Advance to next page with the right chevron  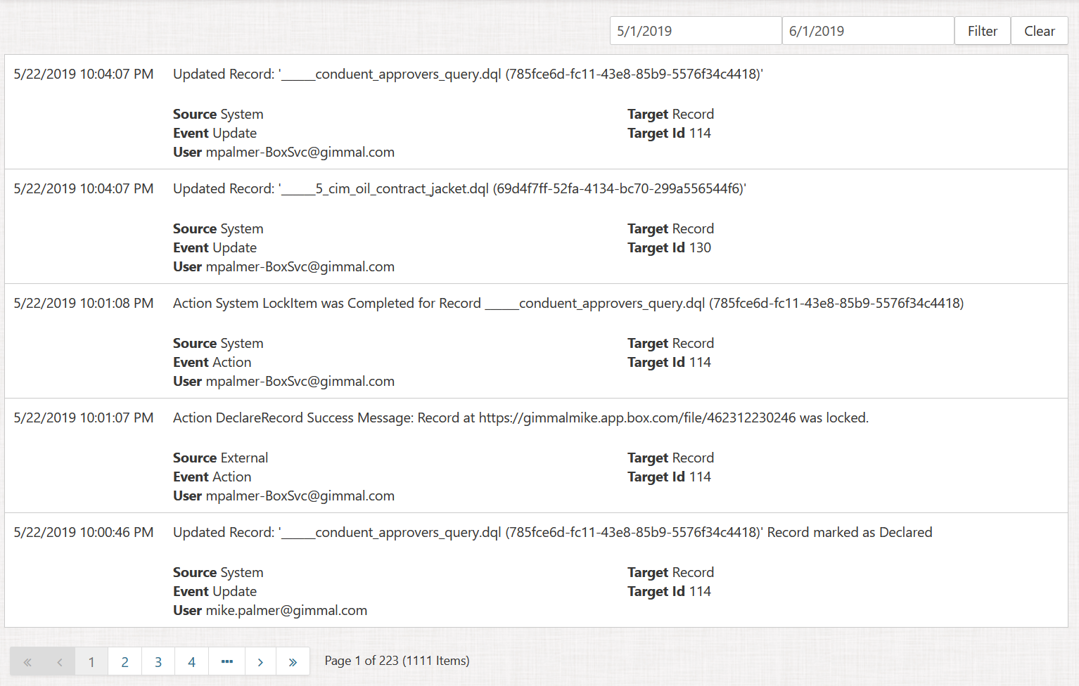(260, 661)
